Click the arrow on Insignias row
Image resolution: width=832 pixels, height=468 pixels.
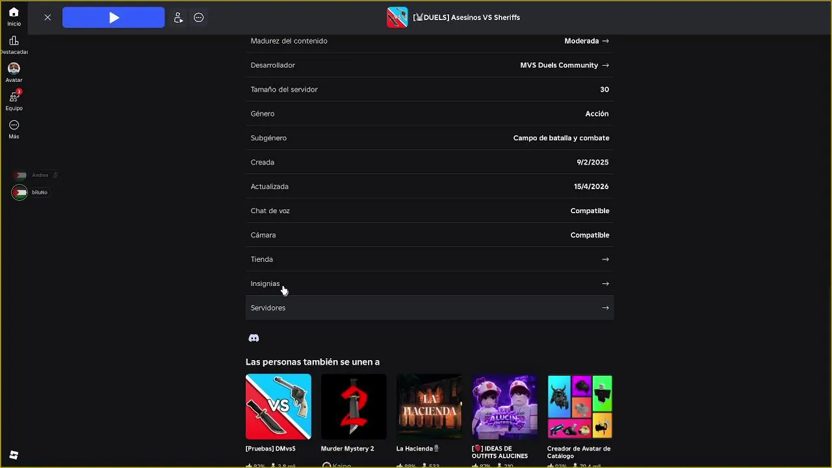[x=605, y=283]
